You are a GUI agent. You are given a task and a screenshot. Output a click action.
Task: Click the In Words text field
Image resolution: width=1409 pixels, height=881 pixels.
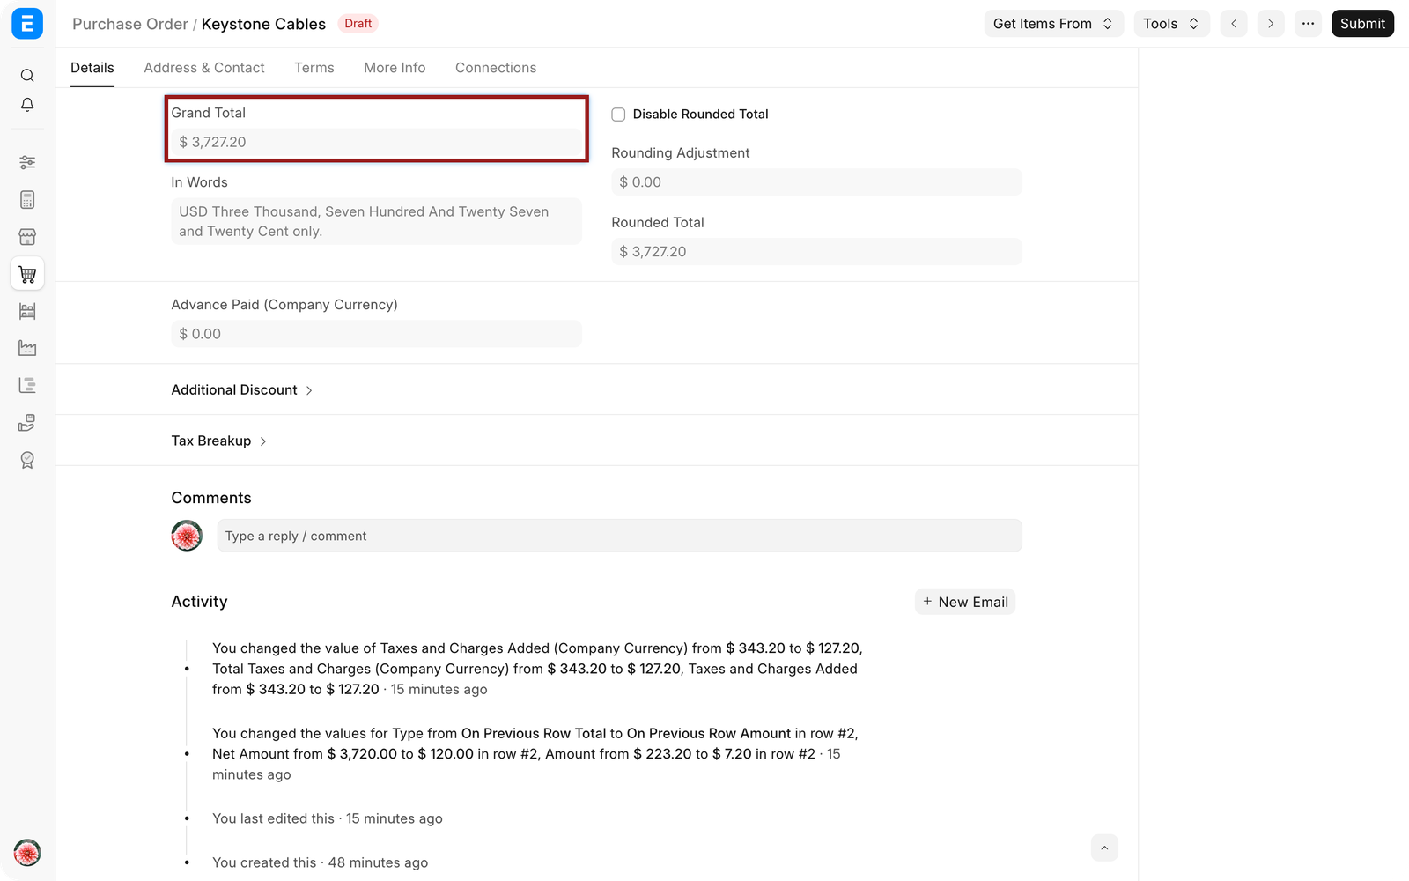click(376, 221)
